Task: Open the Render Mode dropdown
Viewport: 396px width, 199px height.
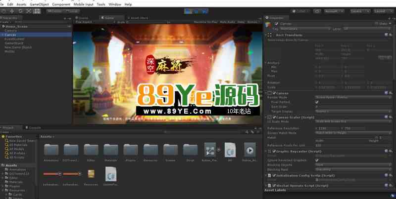Action: 353,97
